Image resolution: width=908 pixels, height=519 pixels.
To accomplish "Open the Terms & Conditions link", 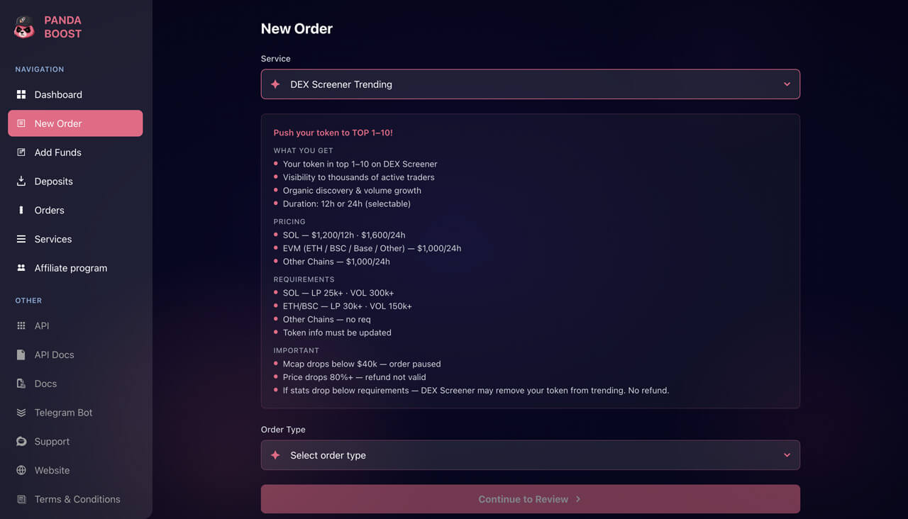I will (75, 499).
